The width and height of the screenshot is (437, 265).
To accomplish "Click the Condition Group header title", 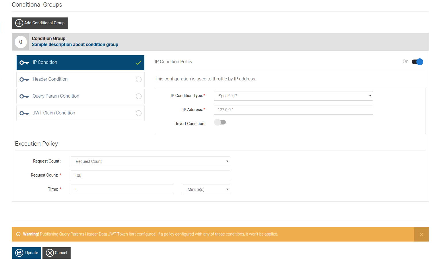I will pyautogui.click(x=48, y=39).
